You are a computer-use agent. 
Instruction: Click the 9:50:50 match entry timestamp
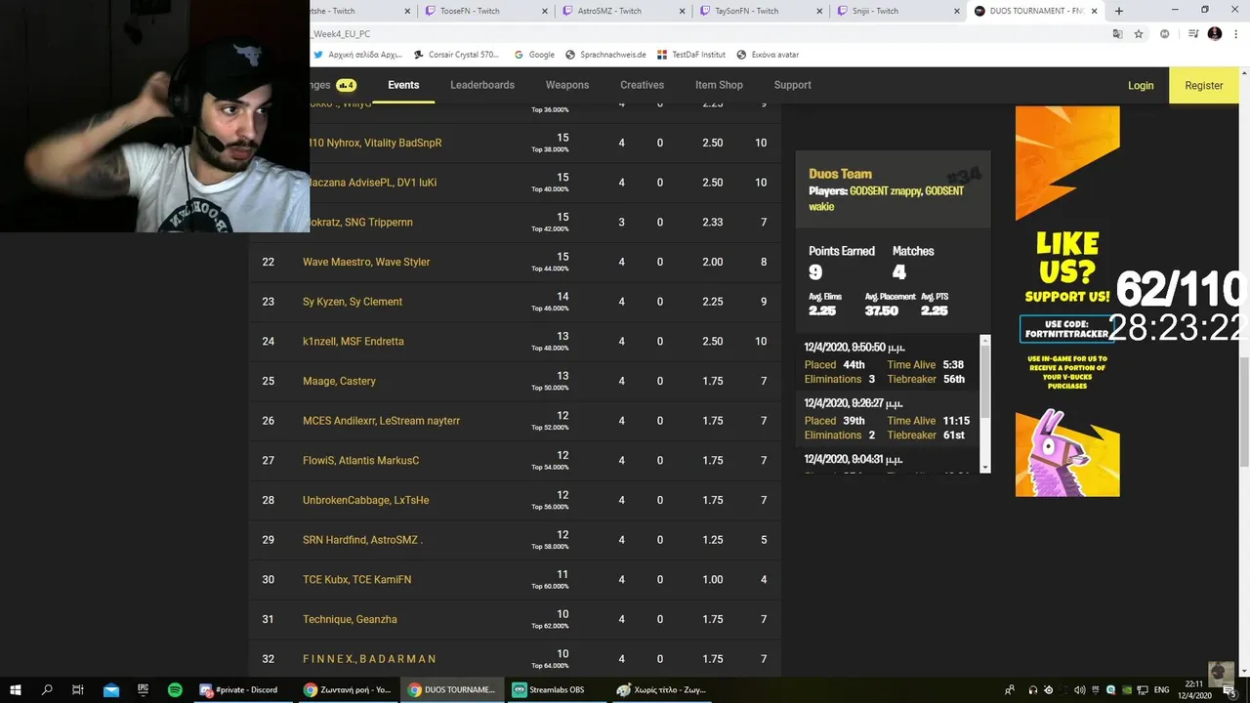coord(854,348)
